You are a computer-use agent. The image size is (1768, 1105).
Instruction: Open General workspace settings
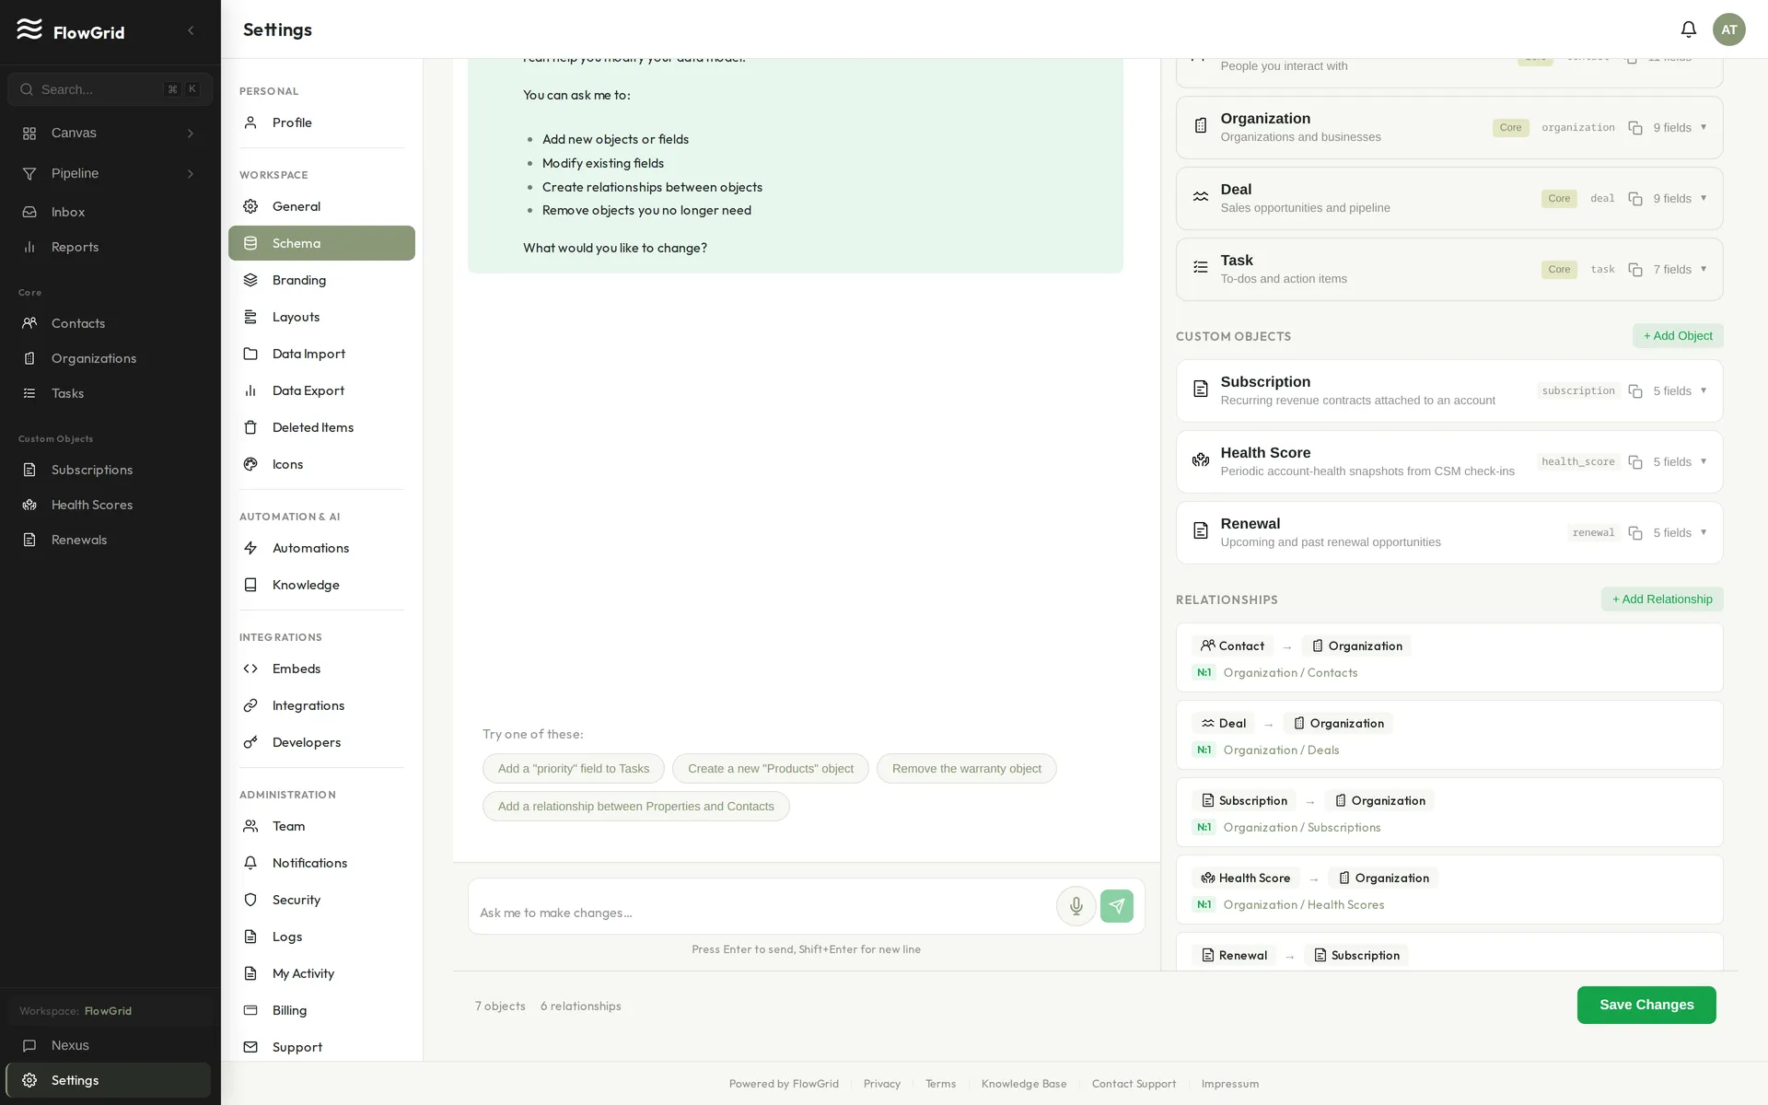321,206
